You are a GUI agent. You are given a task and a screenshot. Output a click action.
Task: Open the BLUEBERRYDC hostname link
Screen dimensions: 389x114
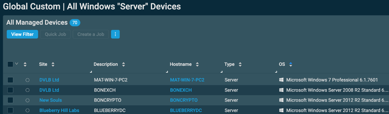[186, 110]
